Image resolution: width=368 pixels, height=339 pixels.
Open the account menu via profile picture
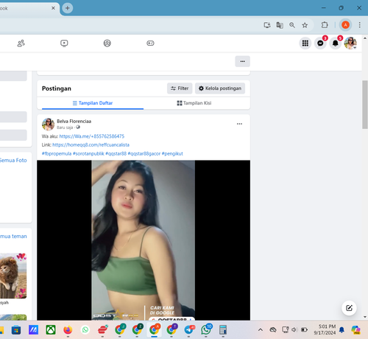(350, 43)
